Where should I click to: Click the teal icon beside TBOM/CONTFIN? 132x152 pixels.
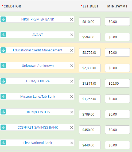click(3, 112)
